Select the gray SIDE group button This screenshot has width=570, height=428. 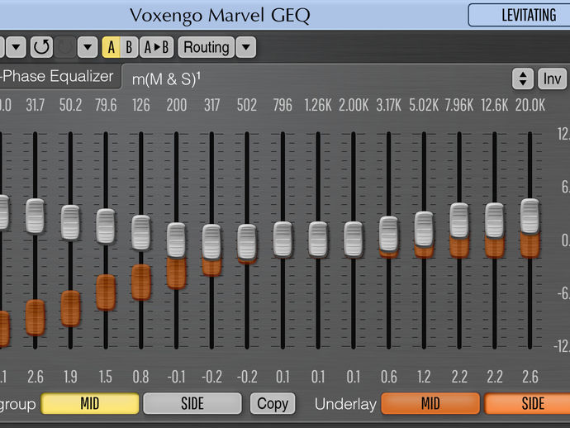192,403
